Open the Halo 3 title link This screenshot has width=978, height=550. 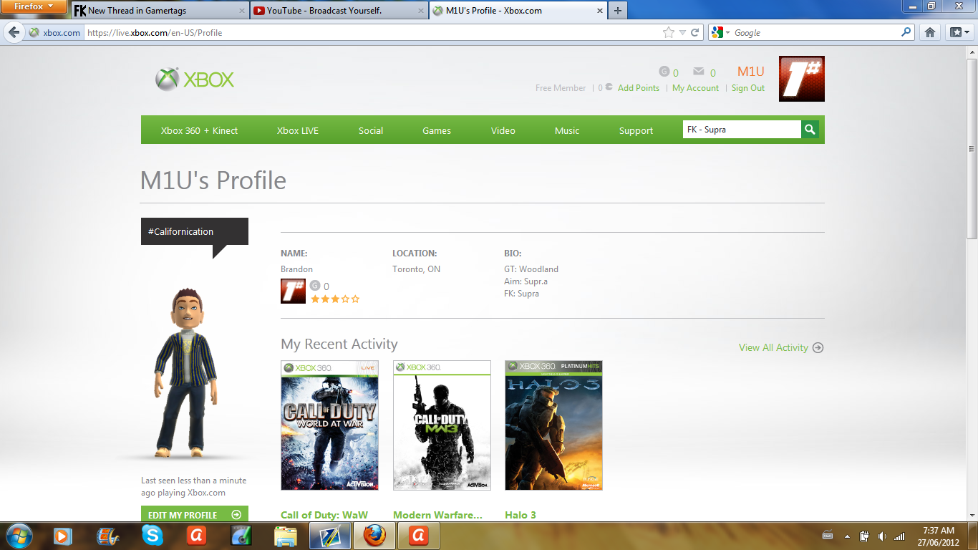pos(521,515)
